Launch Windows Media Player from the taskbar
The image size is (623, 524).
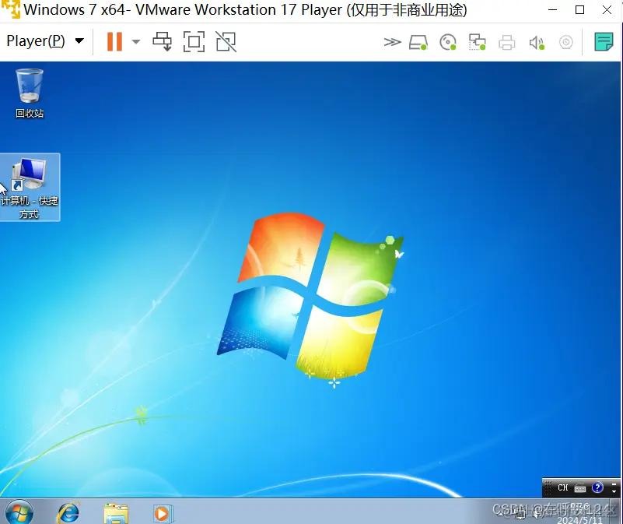click(x=163, y=514)
